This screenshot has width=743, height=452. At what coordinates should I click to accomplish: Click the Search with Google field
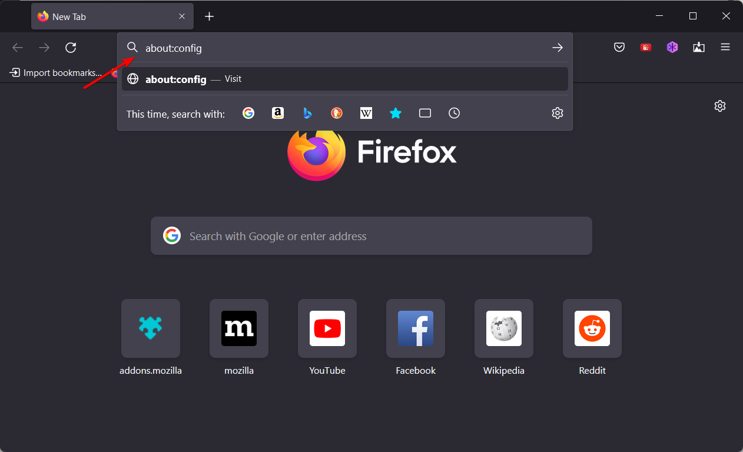[x=371, y=236]
